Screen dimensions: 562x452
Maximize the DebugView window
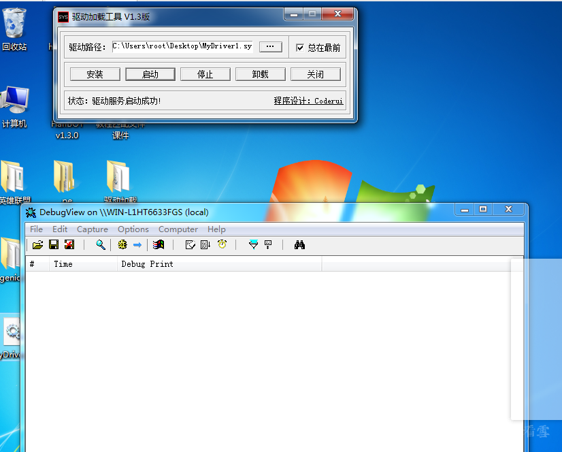click(x=483, y=210)
